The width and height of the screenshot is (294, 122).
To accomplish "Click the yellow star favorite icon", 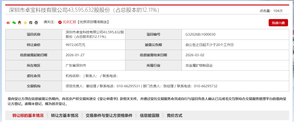I will 25,22.
